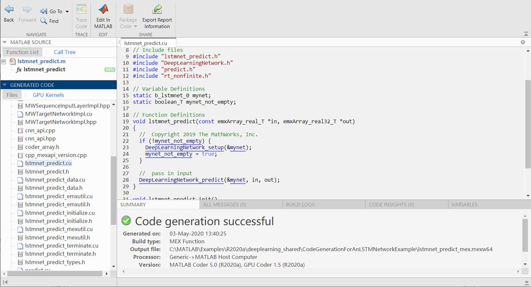This screenshot has height=287, width=531.
Task: Click the fx lstmnet_predict function icon
Action: (x=19, y=70)
